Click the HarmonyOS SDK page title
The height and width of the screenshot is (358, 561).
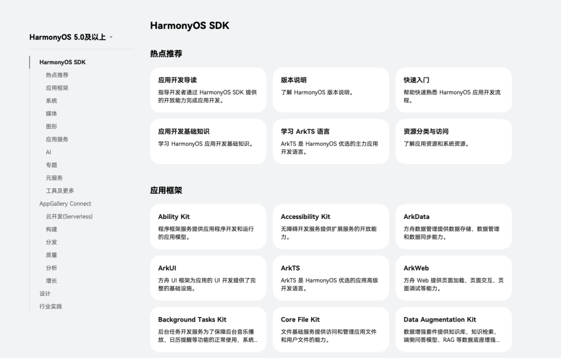[190, 26]
